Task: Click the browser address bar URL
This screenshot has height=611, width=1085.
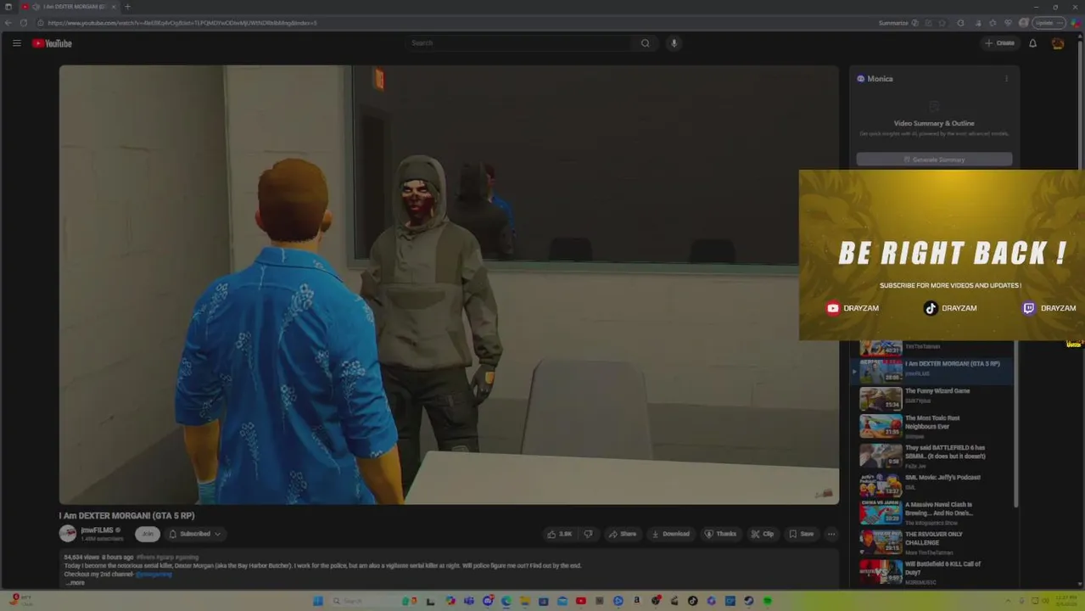Action: tap(182, 23)
